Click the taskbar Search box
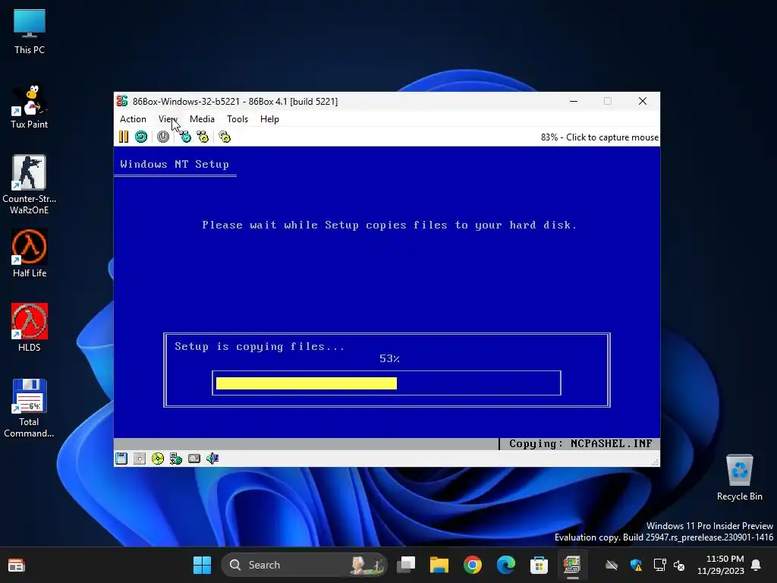Image resolution: width=777 pixels, height=583 pixels. tap(304, 565)
